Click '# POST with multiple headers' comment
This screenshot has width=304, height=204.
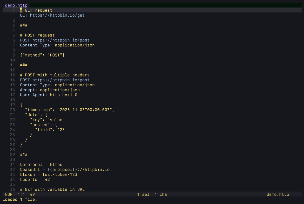[55, 75]
